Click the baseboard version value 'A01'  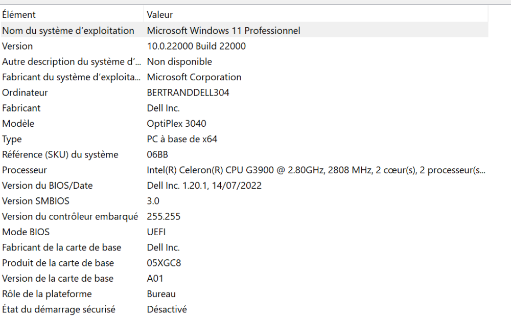click(155, 279)
